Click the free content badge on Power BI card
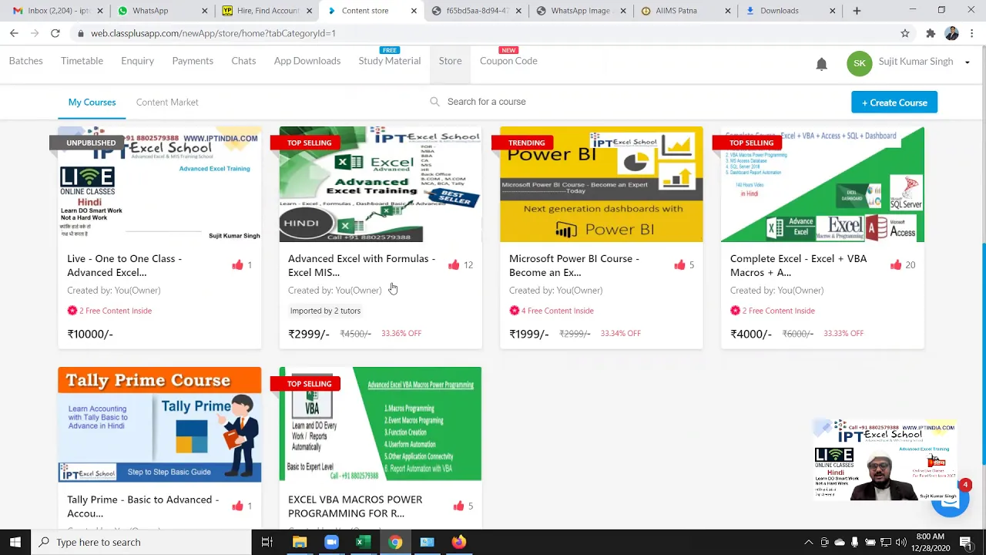The image size is (986, 555). [x=552, y=311]
